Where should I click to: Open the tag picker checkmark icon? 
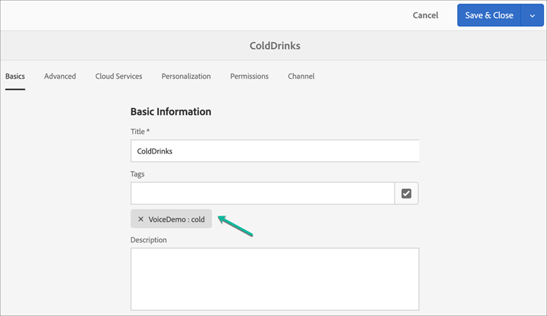pos(406,194)
